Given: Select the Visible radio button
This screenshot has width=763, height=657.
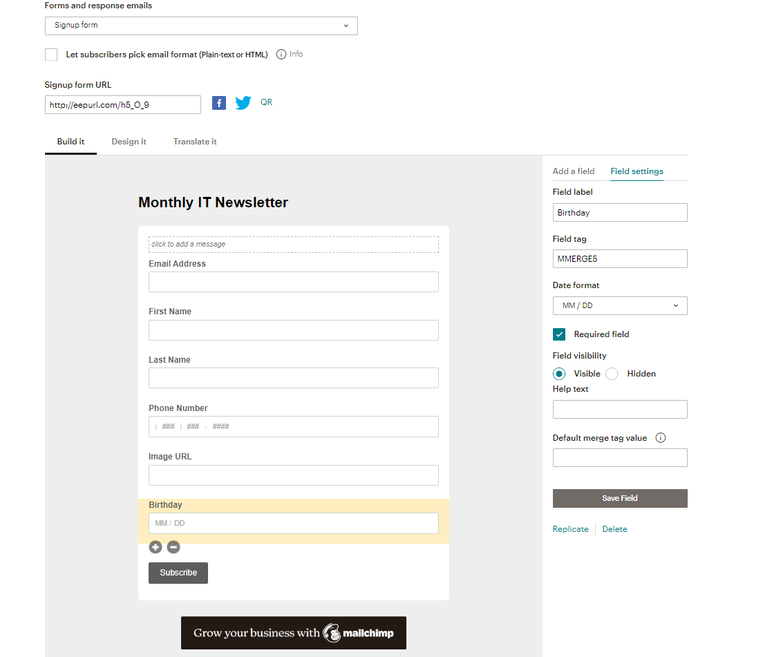Looking at the screenshot, I should pyautogui.click(x=559, y=374).
